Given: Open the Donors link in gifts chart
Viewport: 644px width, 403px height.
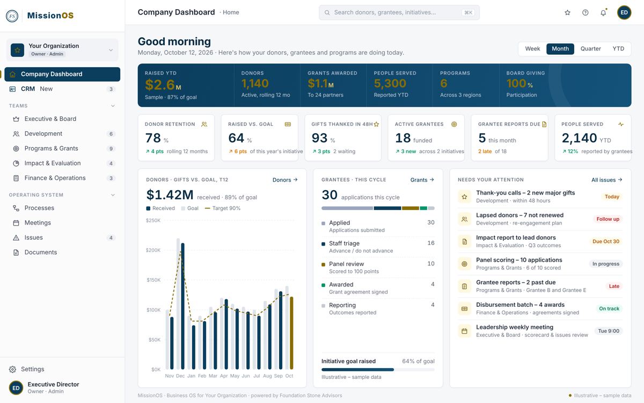Looking at the screenshot, I should (285, 180).
